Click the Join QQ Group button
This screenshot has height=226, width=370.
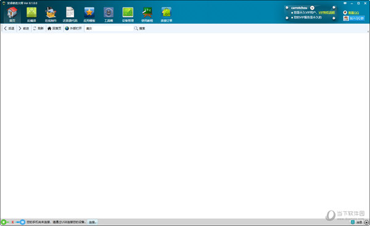click(x=354, y=18)
